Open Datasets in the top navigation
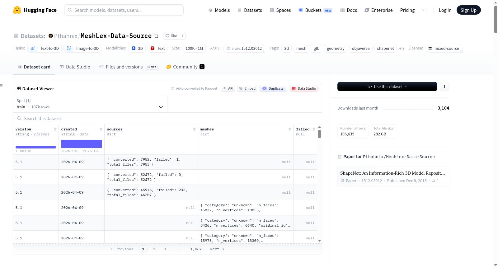Image resolution: width=498 pixels, height=268 pixels. click(x=250, y=10)
